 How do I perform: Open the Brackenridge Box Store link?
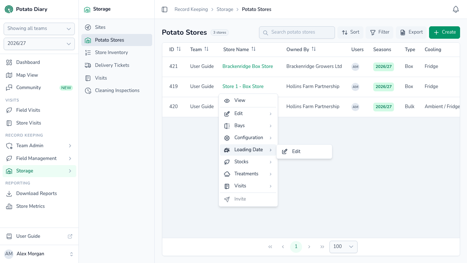tap(248, 66)
